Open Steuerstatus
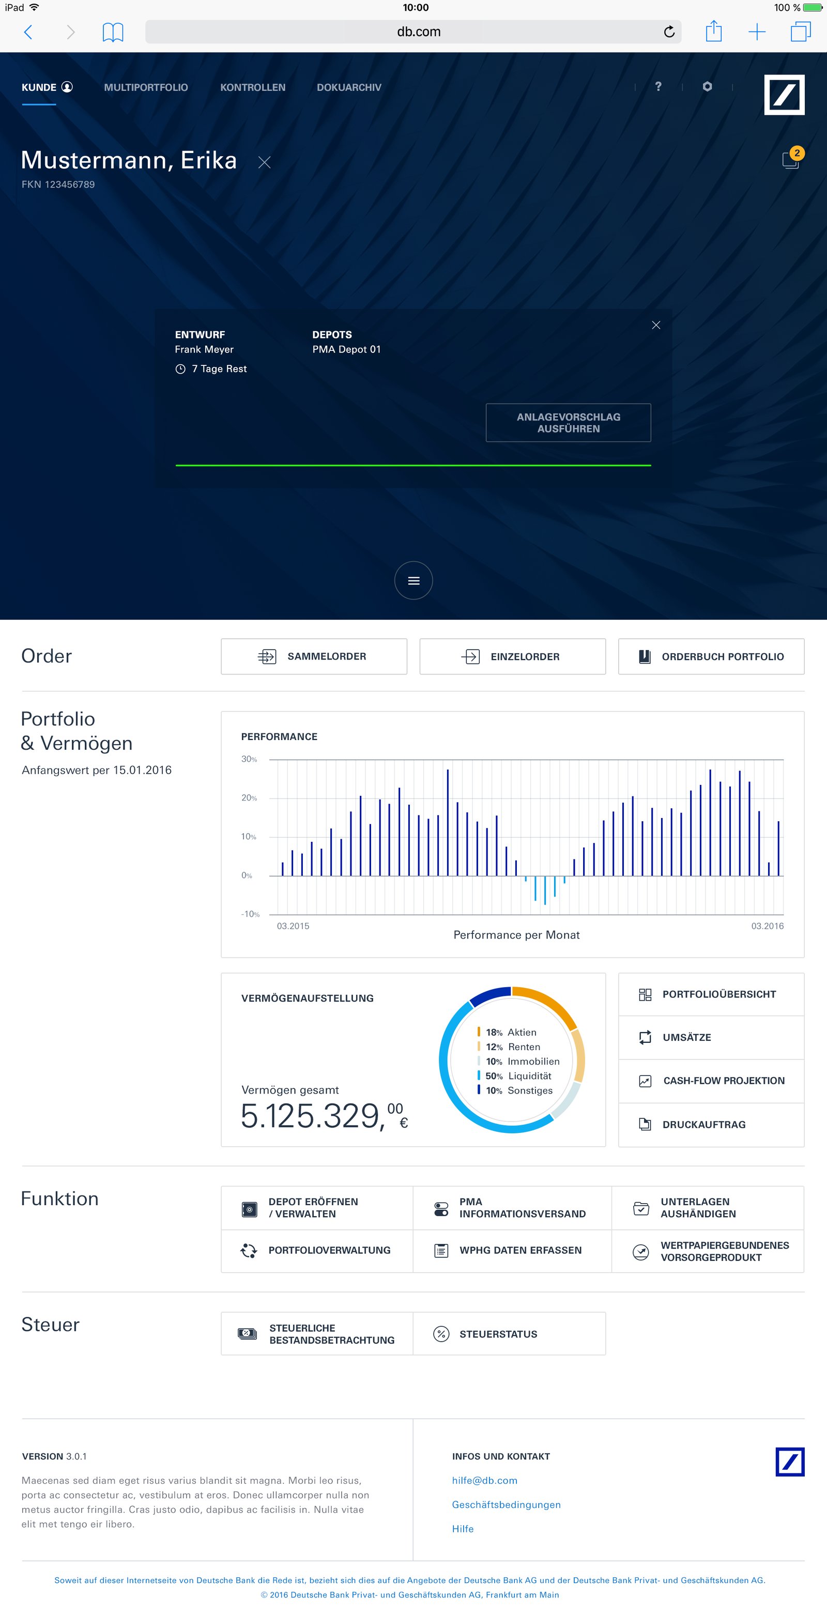This screenshot has width=827, height=1615. pos(509,1334)
